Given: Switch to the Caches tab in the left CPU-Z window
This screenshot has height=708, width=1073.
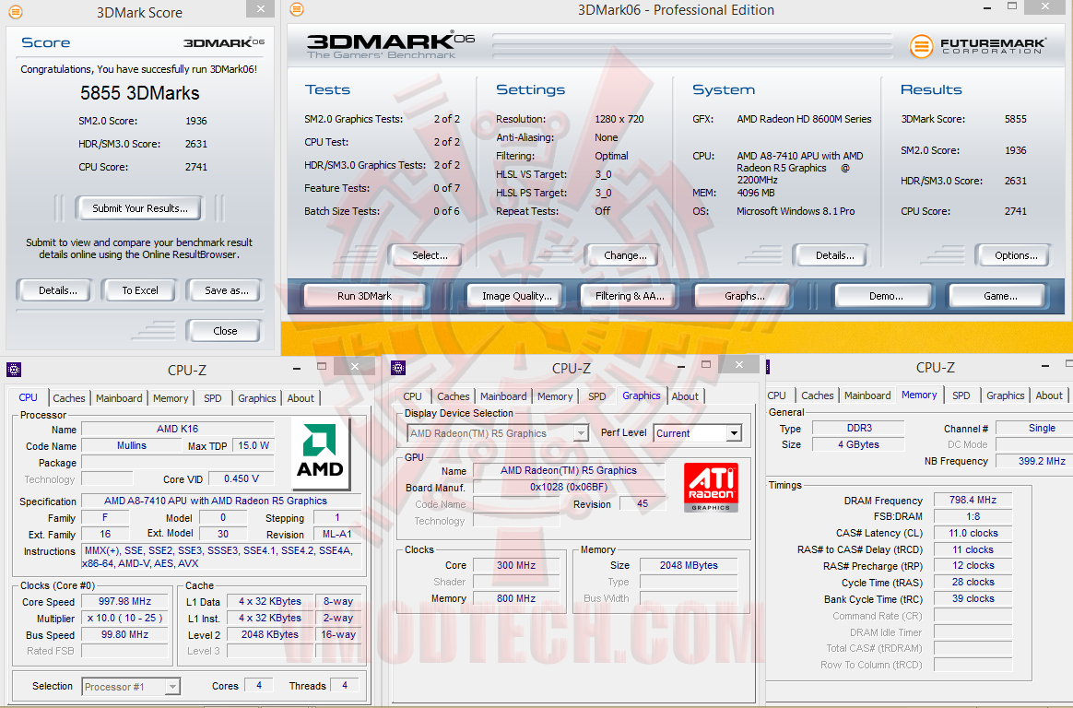Looking at the screenshot, I should point(69,398).
